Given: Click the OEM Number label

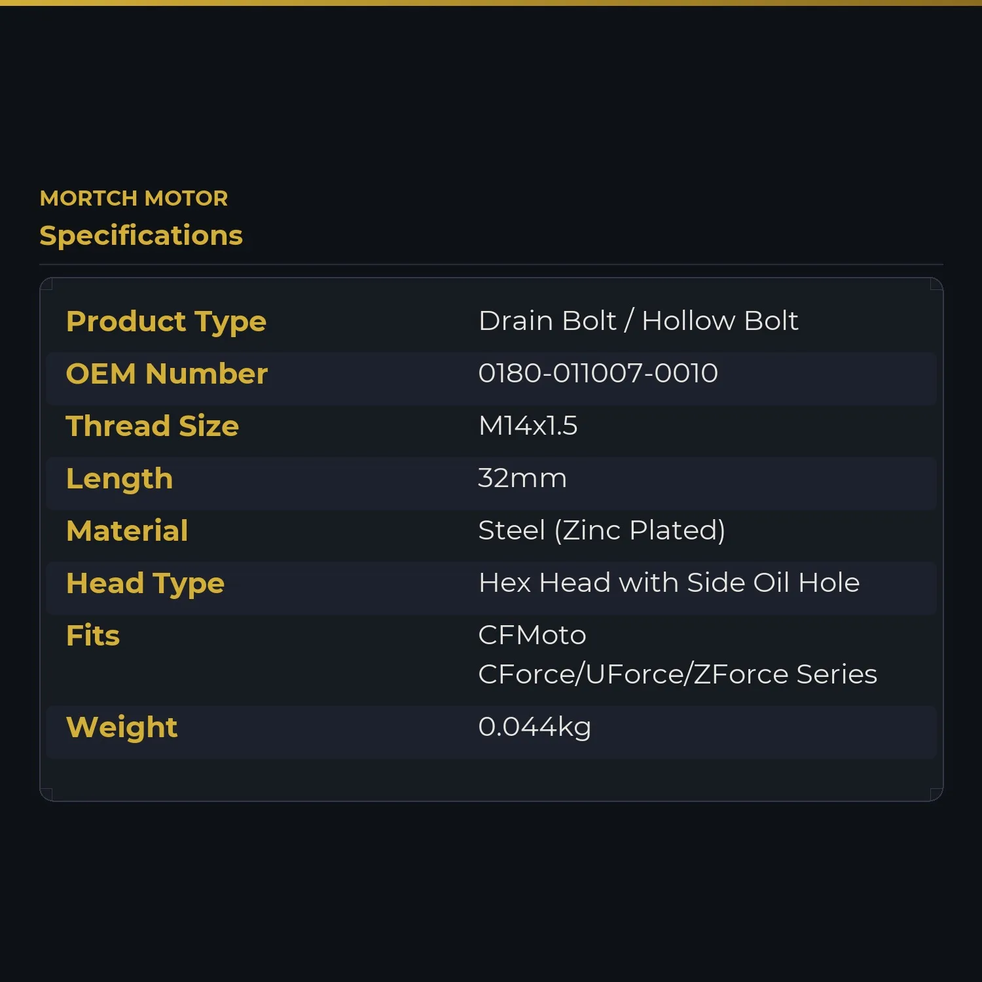Looking at the screenshot, I should [167, 374].
